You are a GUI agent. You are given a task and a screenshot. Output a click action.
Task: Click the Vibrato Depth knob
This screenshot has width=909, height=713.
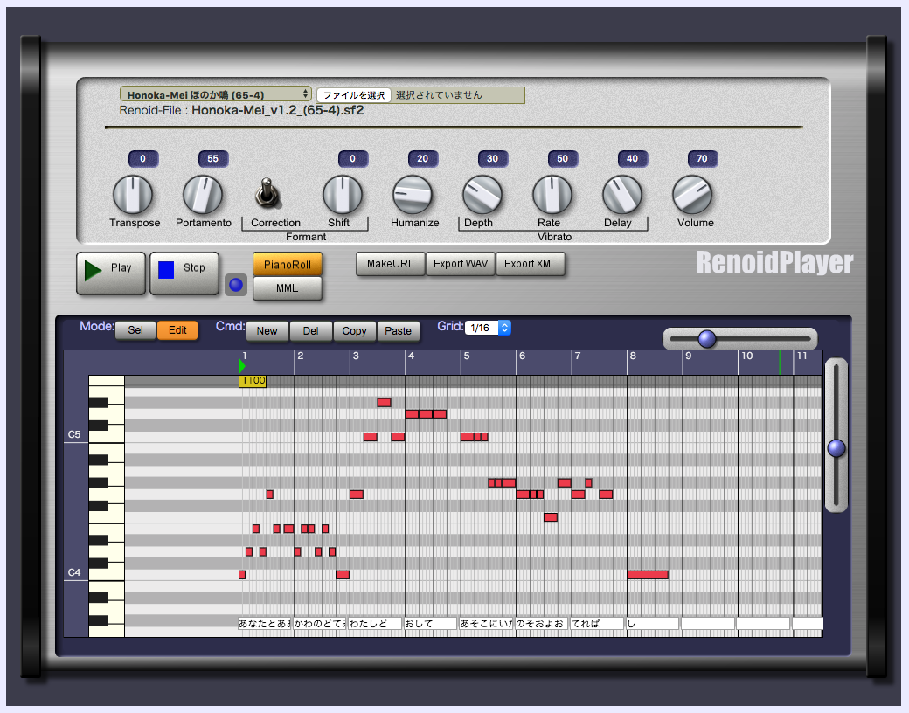(x=482, y=196)
